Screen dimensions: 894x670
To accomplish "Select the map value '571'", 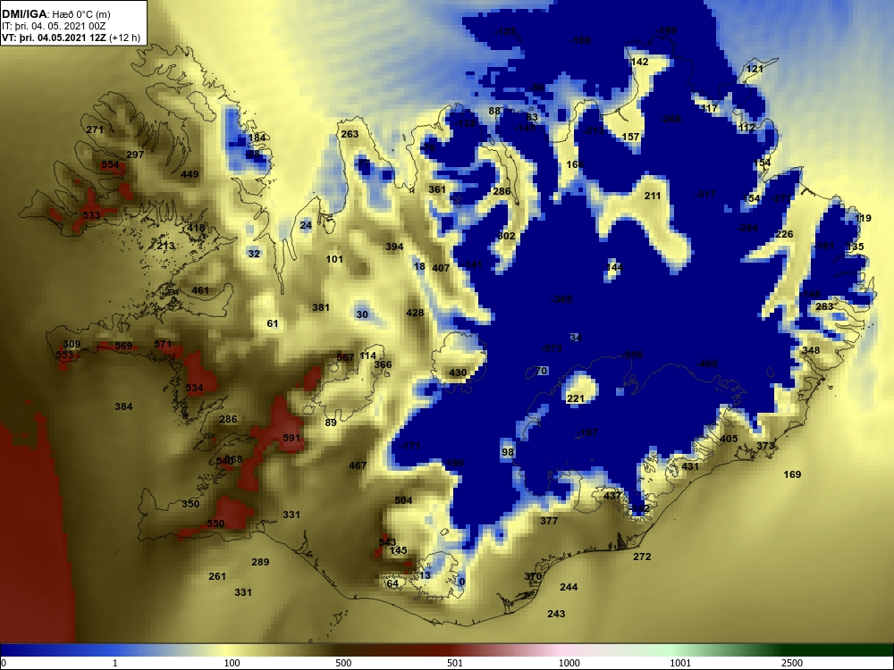I will (x=163, y=344).
